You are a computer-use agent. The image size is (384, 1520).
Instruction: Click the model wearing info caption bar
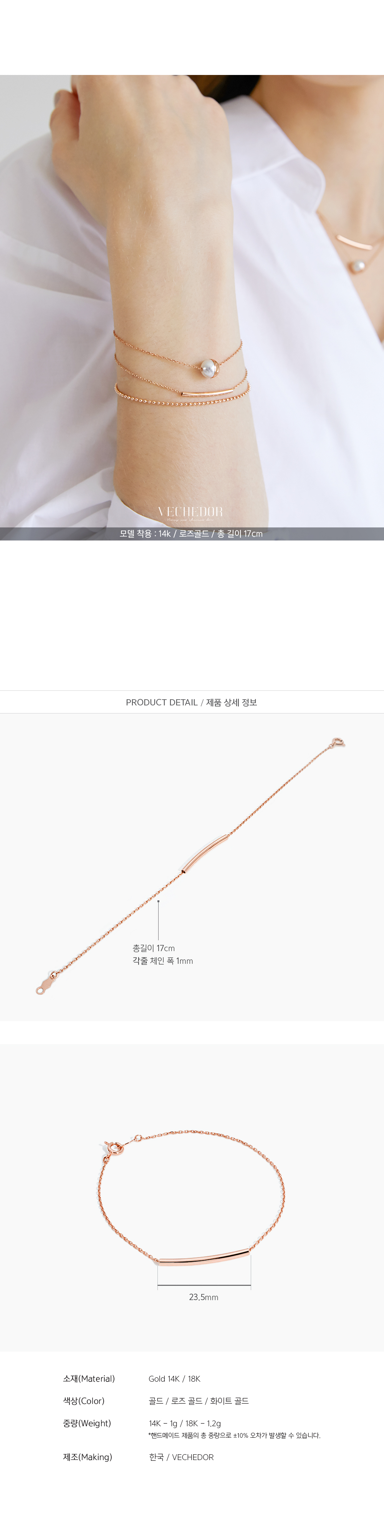tap(192, 534)
